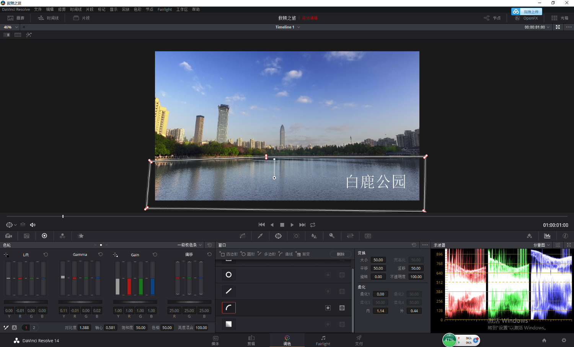
Task: Open the Keyframes palette icon
Action: (529, 236)
